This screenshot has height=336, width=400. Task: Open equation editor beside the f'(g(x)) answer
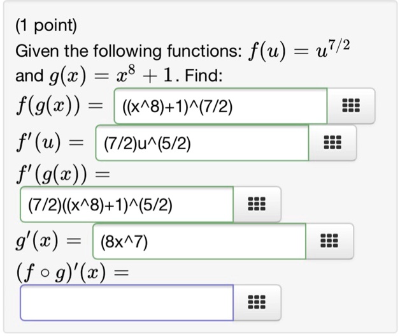click(257, 205)
